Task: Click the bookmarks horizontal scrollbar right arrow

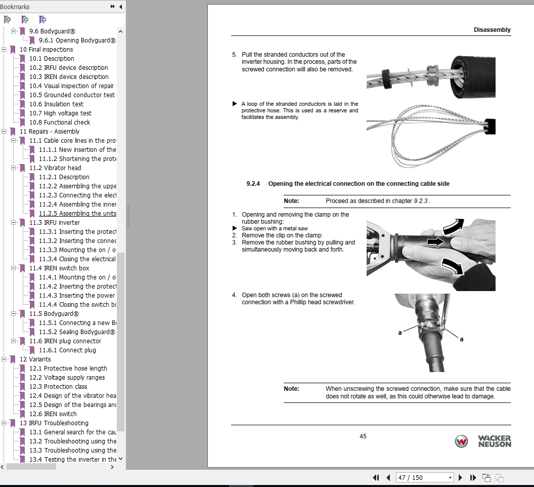Action: pos(112,467)
